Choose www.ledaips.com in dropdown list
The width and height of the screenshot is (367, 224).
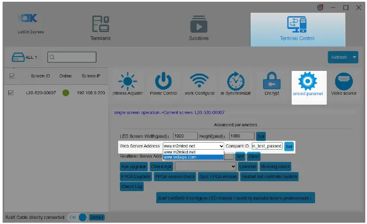pyautogui.click(x=193, y=157)
